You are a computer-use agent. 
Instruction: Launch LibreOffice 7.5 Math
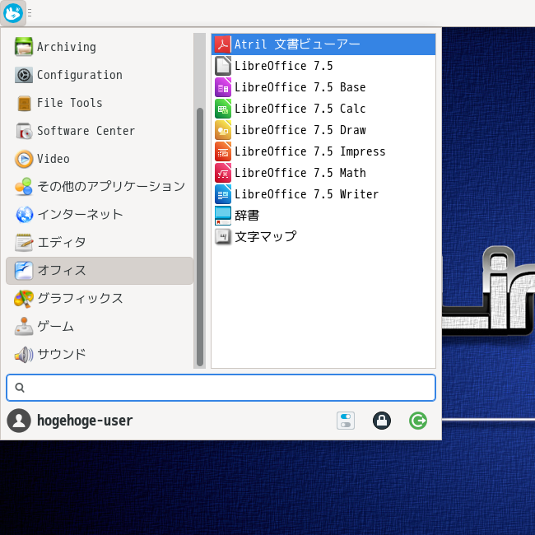coord(323,173)
